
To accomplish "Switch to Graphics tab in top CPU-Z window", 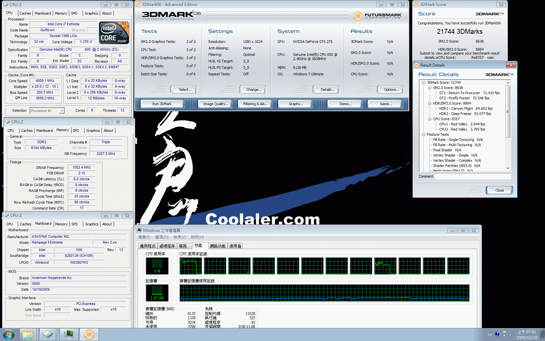I will (x=91, y=13).
